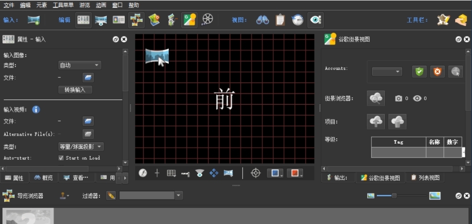Open 帮助 menu
This screenshot has height=224, width=472.
(133, 5)
